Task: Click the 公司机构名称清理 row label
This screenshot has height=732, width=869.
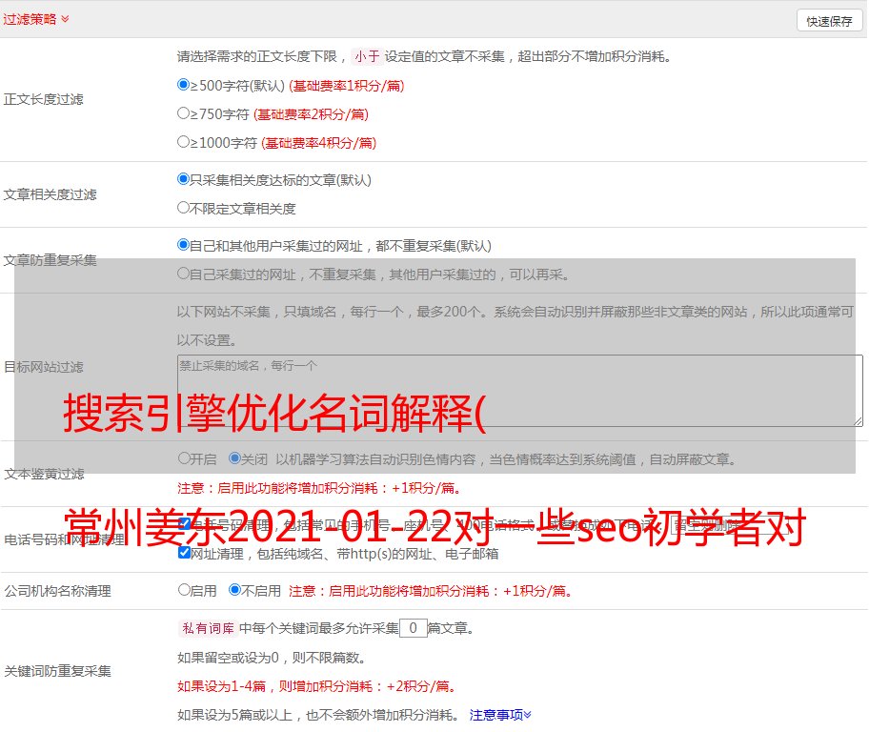Action: point(57,591)
